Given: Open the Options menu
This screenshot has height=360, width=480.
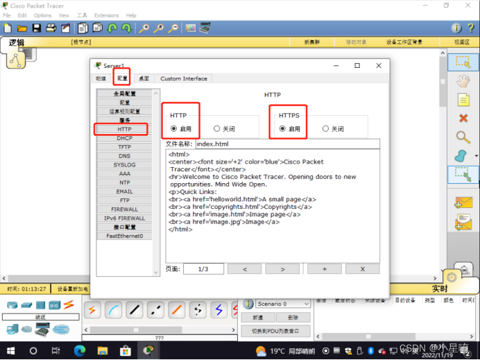Looking at the screenshot, I should [42, 15].
